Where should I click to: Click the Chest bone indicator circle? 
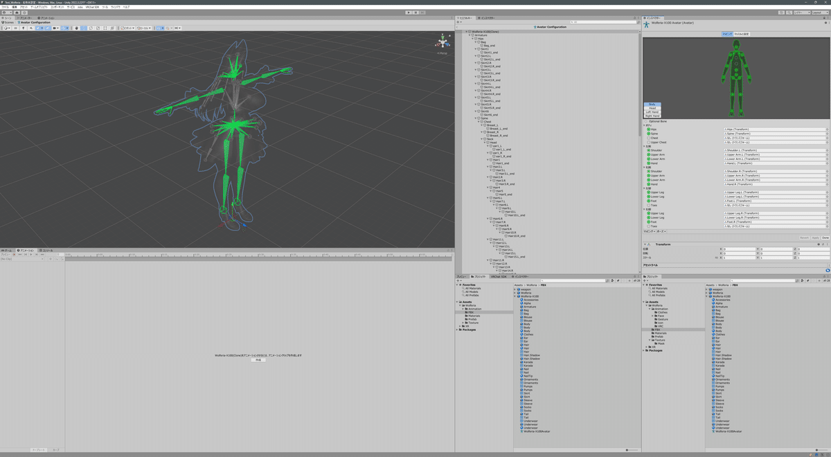(649, 138)
